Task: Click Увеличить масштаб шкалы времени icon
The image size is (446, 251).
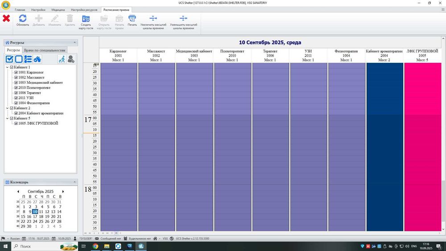Action: [153, 18]
